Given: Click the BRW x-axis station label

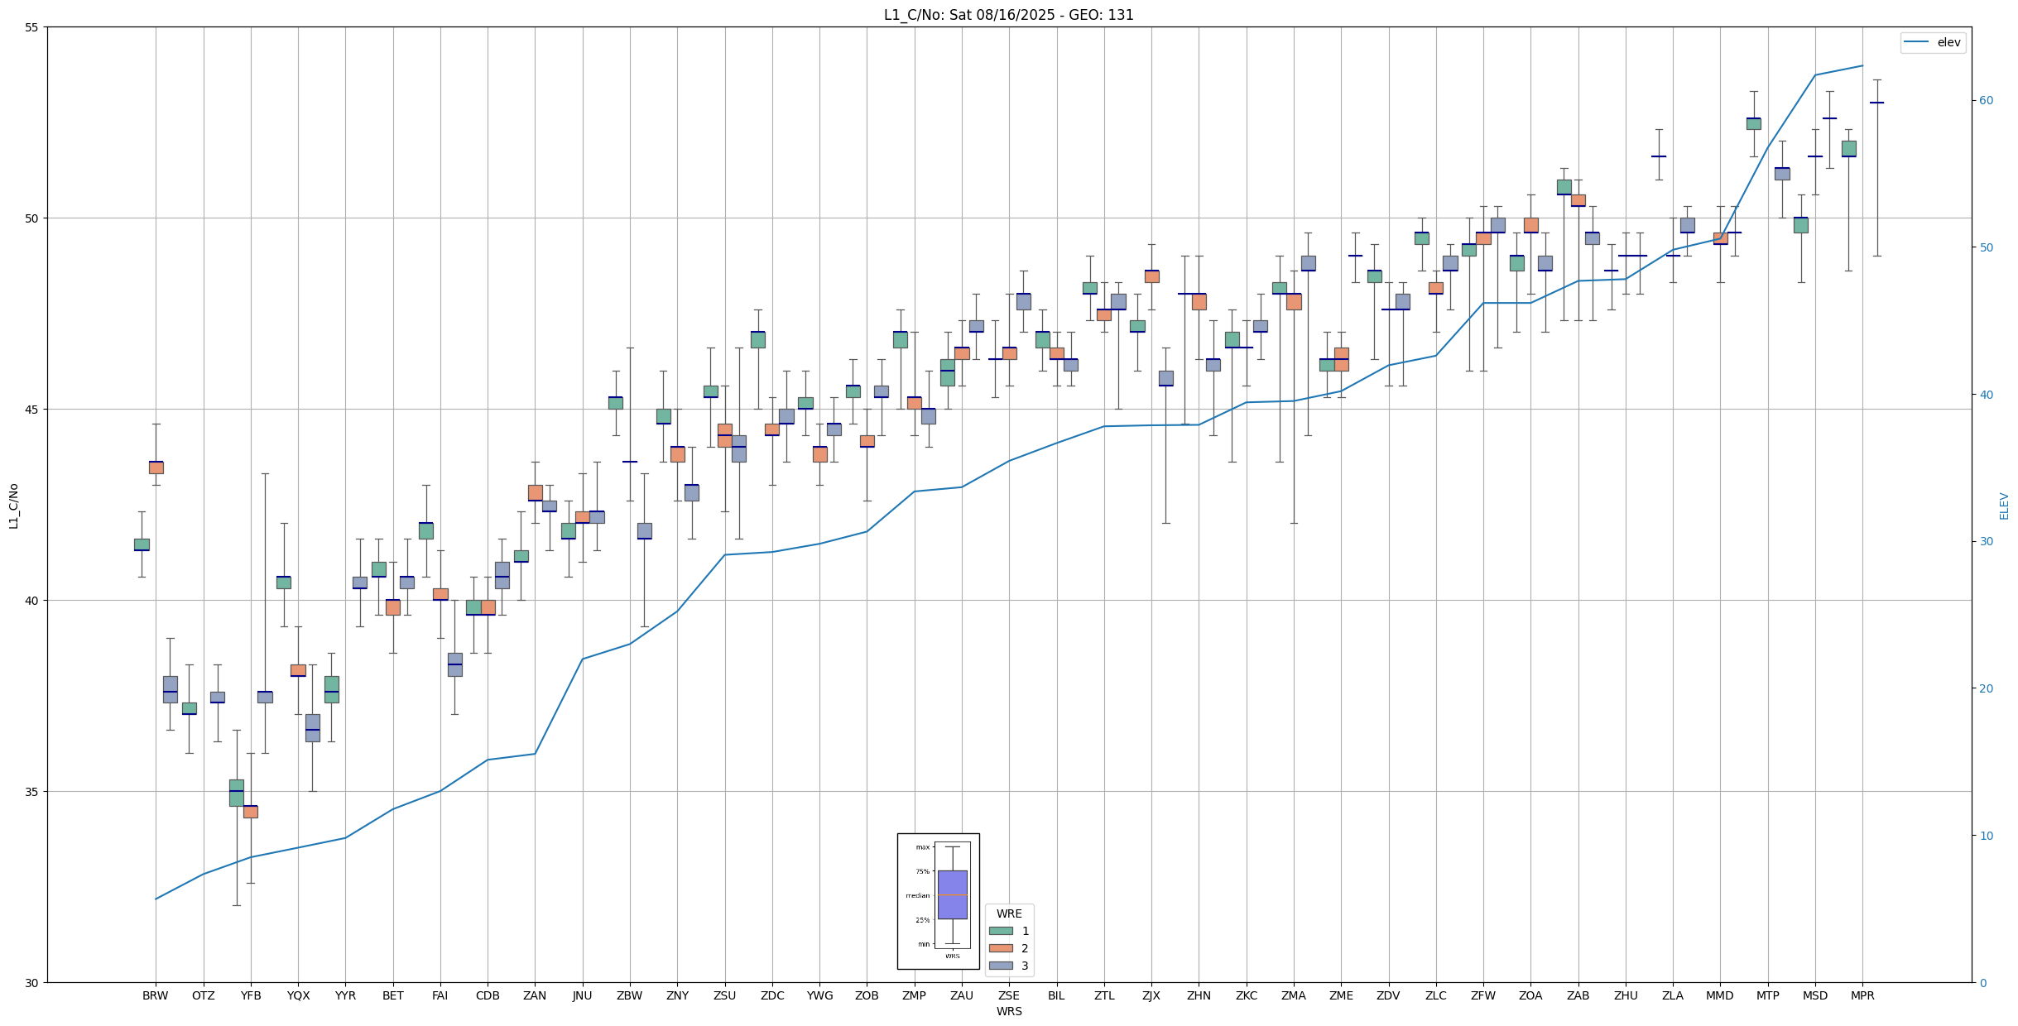Looking at the screenshot, I should [155, 995].
